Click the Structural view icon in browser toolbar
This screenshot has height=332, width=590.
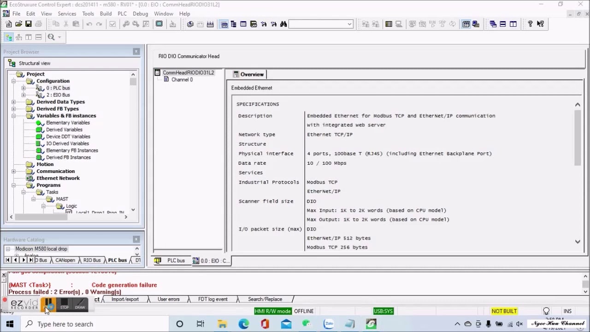[x=9, y=37]
